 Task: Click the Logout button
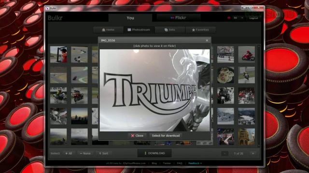pos(253,18)
